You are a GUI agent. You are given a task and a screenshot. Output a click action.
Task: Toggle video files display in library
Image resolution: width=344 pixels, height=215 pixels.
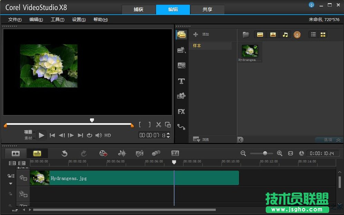pos(260,34)
